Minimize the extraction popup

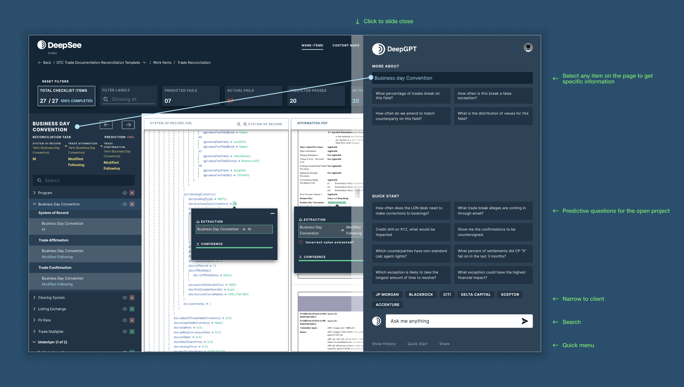coord(273,213)
